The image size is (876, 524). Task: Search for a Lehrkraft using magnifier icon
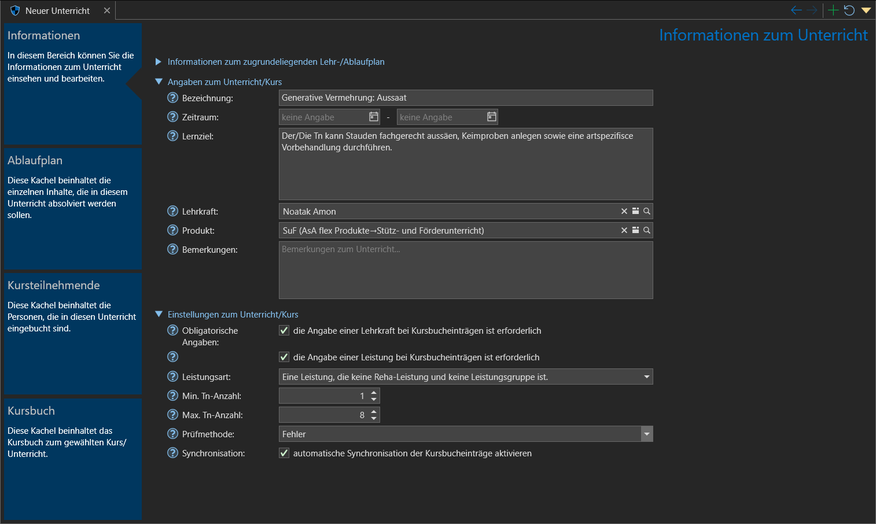[647, 211]
